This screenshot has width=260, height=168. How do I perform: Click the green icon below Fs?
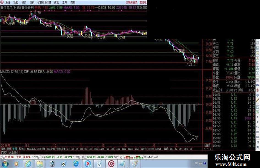pos(258,112)
